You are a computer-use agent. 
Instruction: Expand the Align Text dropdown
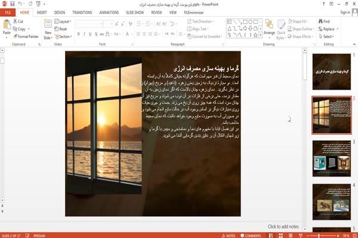pyautogui.click(x=197, y=29)
